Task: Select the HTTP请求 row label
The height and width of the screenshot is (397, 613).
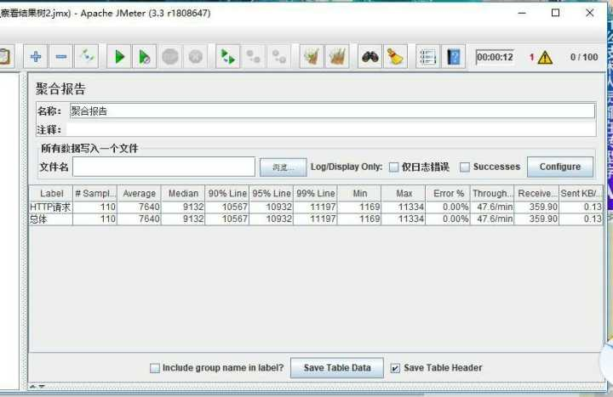Action: point(50,207)
